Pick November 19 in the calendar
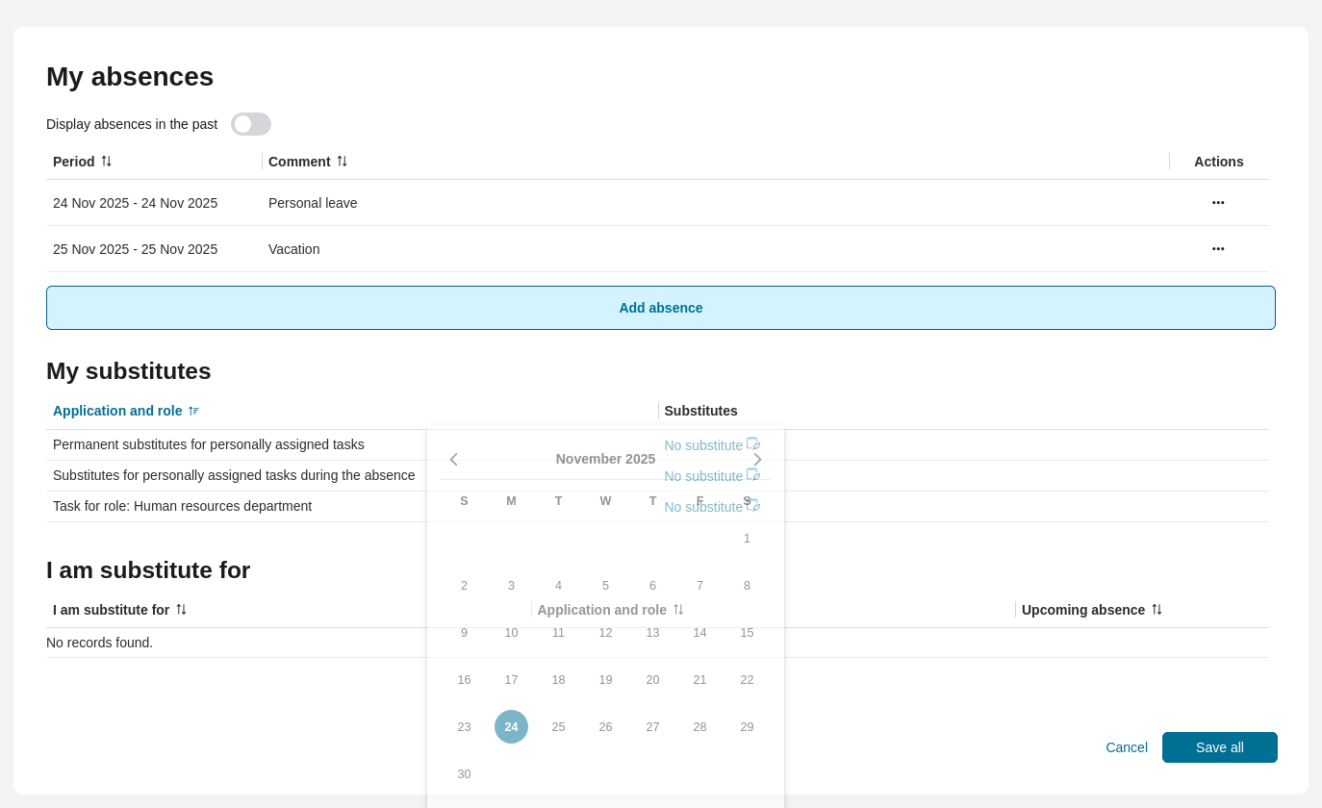1322x808 pixels. (605, 680)
